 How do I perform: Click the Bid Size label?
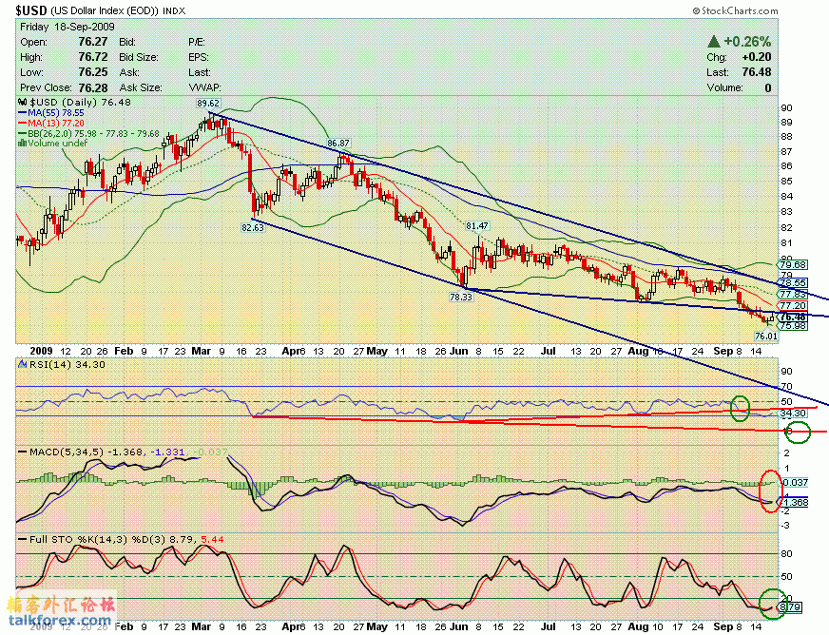pos(137,57)
